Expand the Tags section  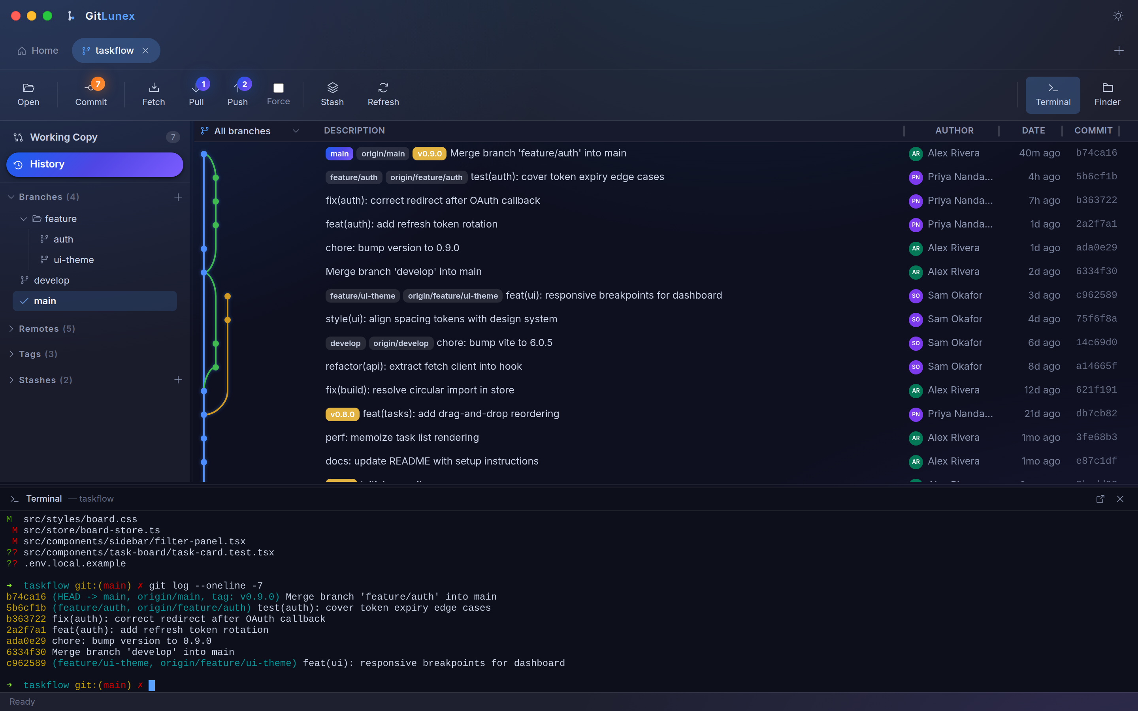click(x=11, y=354)
